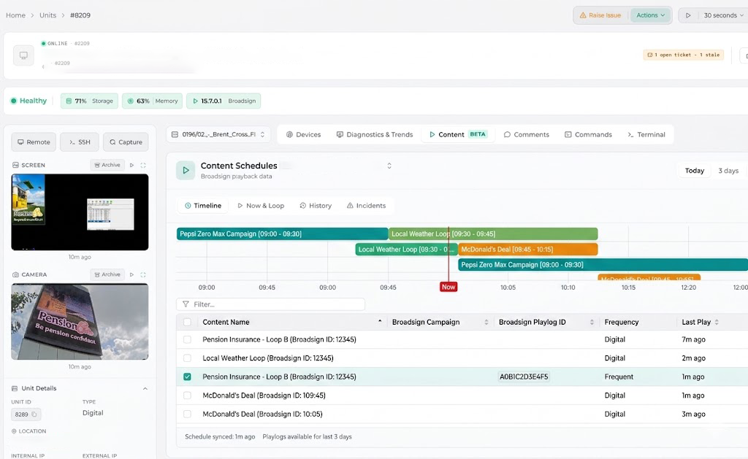
Task: Open the 30 seconds refresh dropdown
Action: [x=724, y=15]
